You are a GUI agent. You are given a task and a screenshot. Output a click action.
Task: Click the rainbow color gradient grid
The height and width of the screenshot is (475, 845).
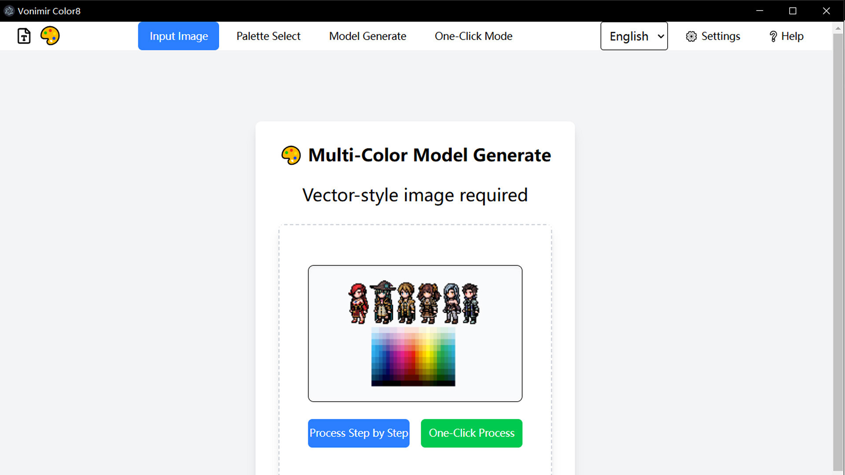tap(413, 357)
